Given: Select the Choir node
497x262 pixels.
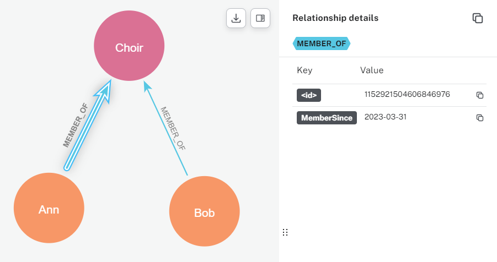Looking at the screenshot, I should (129, 48).
